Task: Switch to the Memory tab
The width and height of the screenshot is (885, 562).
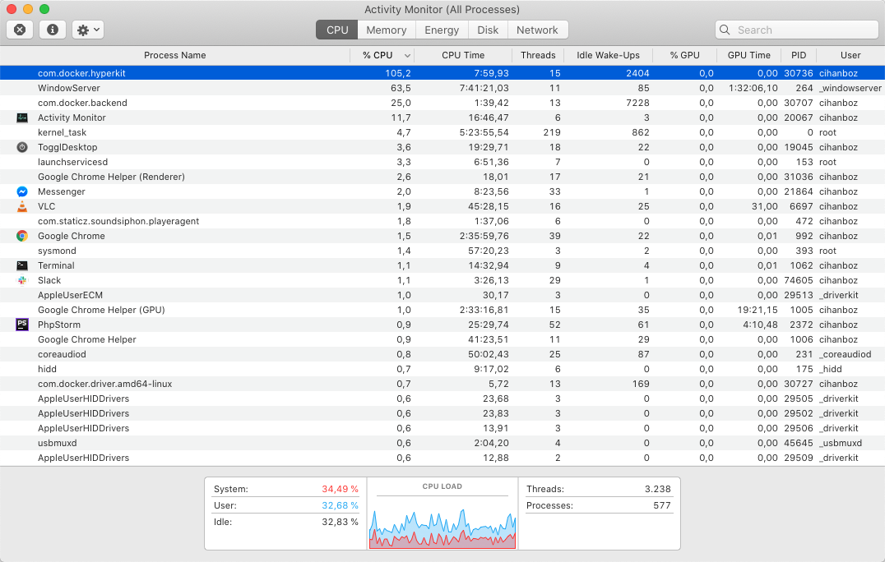Action: click(387, 30)
